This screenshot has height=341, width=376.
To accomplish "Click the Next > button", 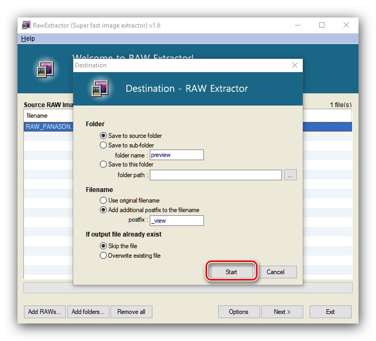I will [282, 312].
